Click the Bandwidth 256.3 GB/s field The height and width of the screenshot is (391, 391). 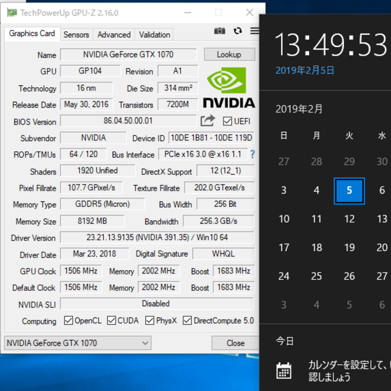(x=219, y=221)
